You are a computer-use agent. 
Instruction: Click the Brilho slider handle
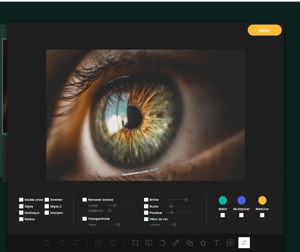(x=186, y=200)
